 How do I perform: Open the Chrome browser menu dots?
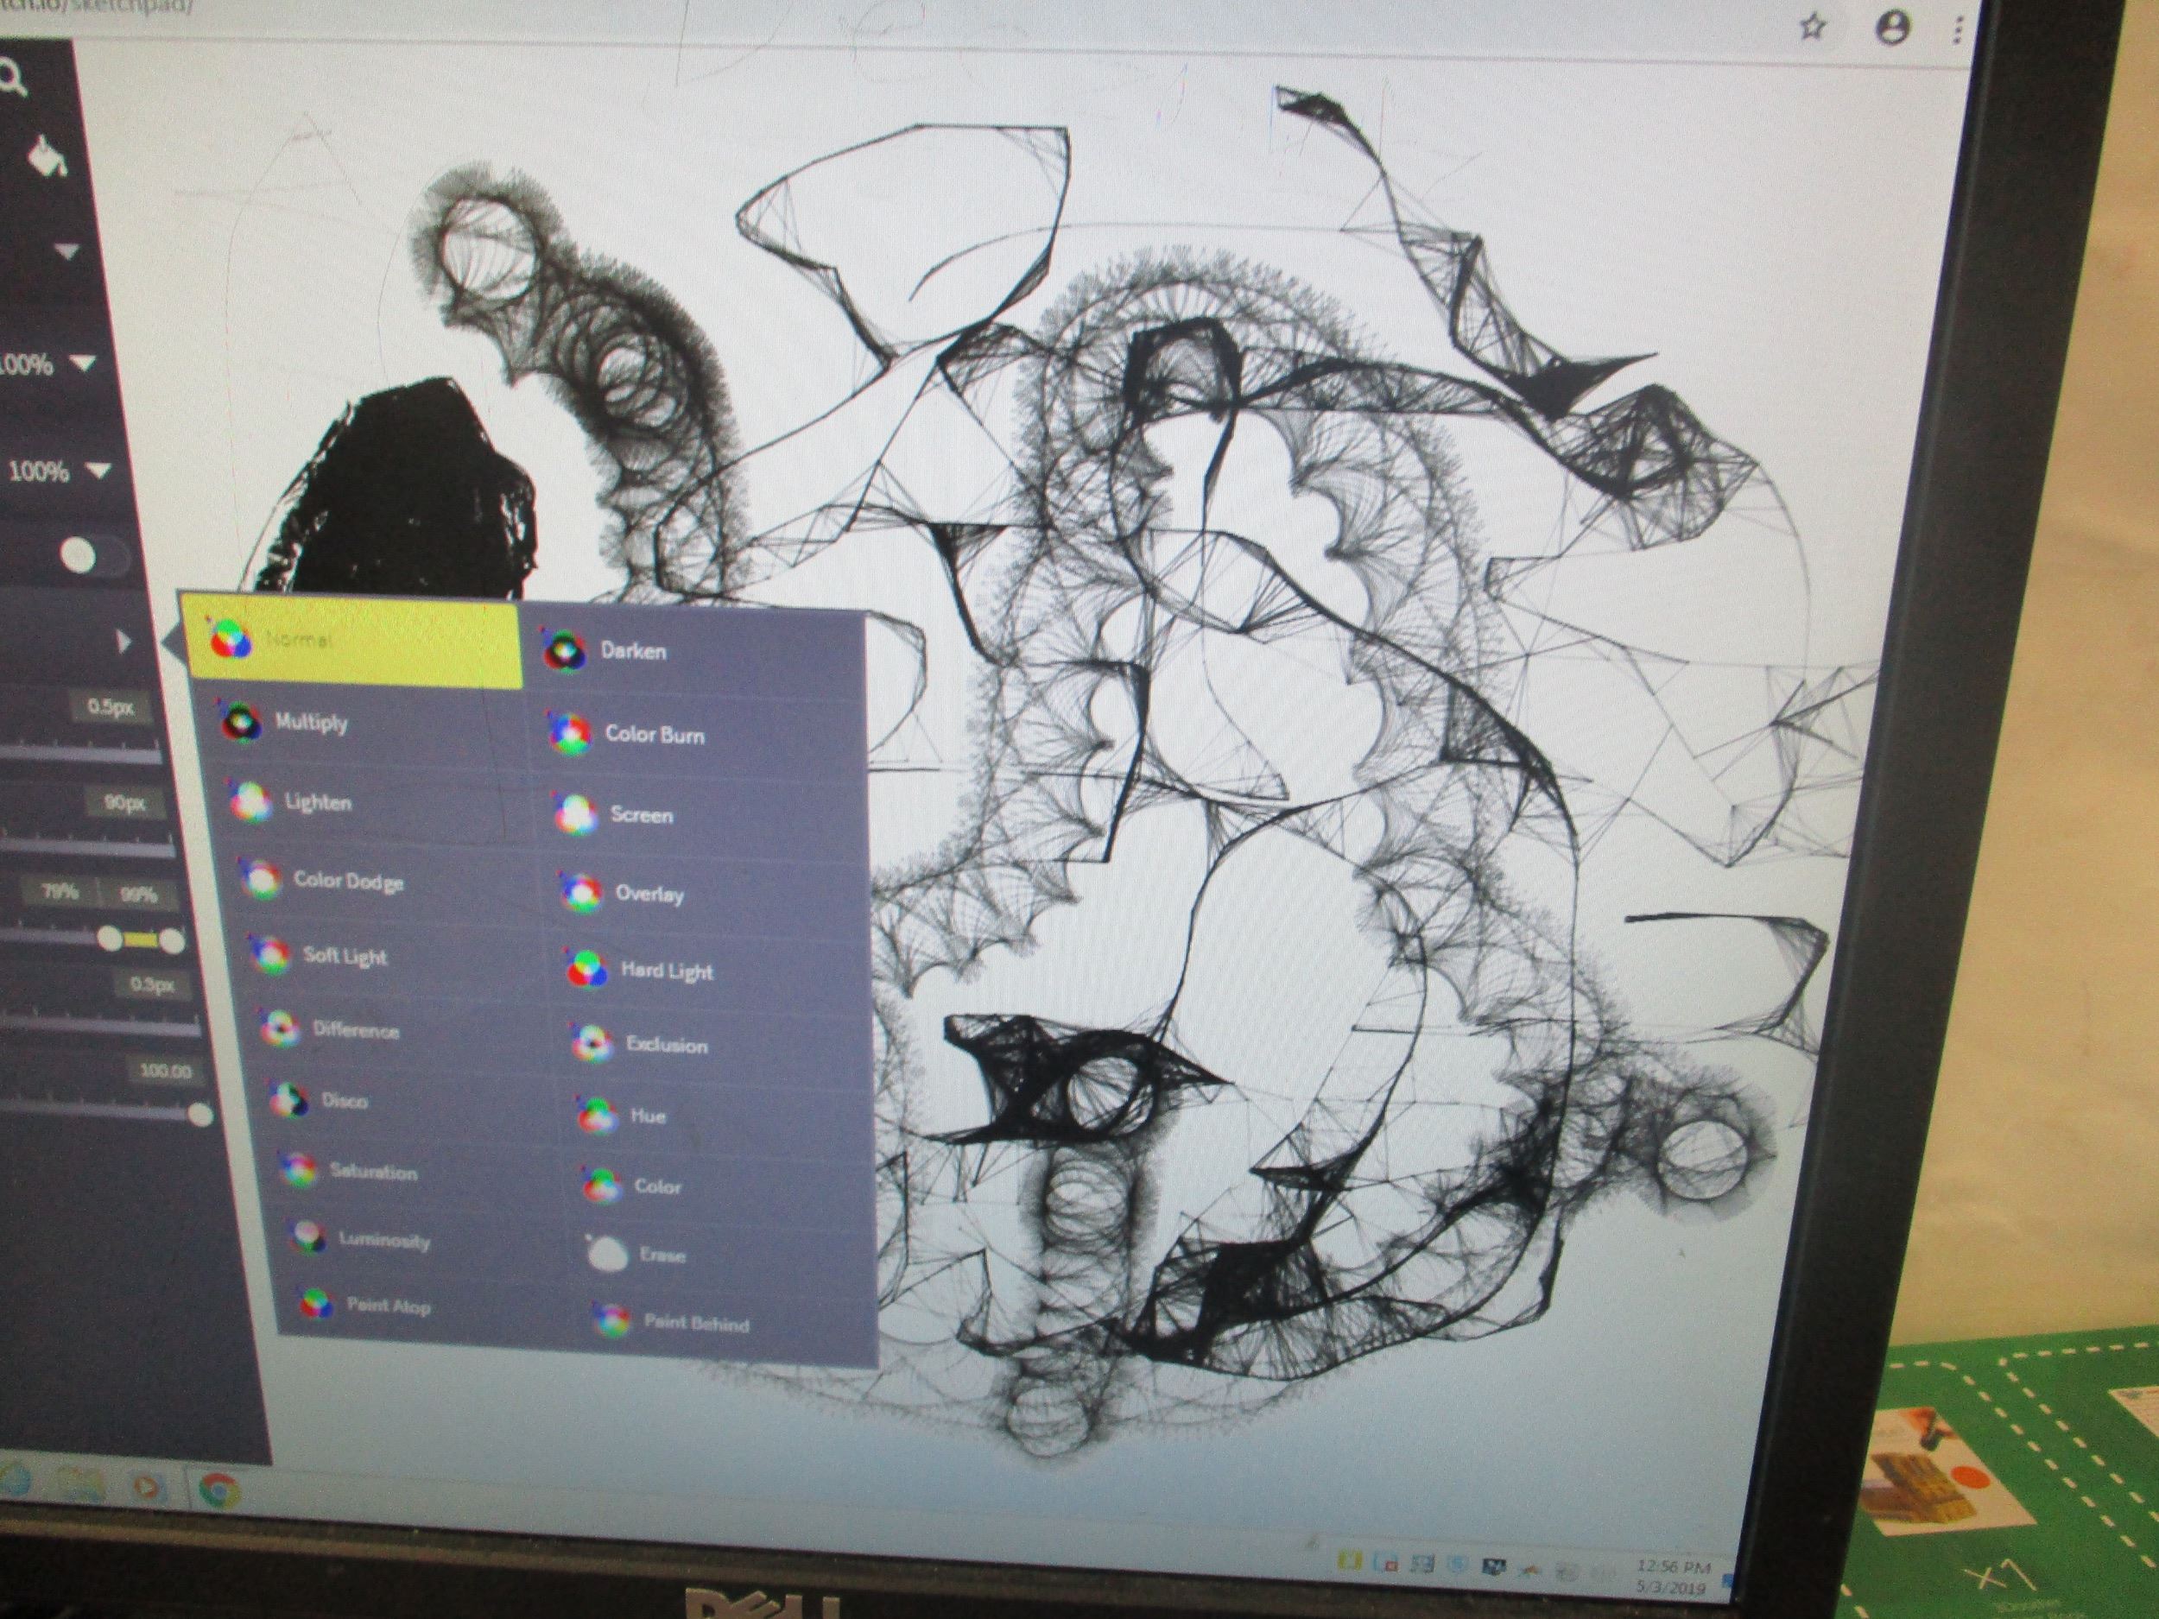[x=1957, y=31]
